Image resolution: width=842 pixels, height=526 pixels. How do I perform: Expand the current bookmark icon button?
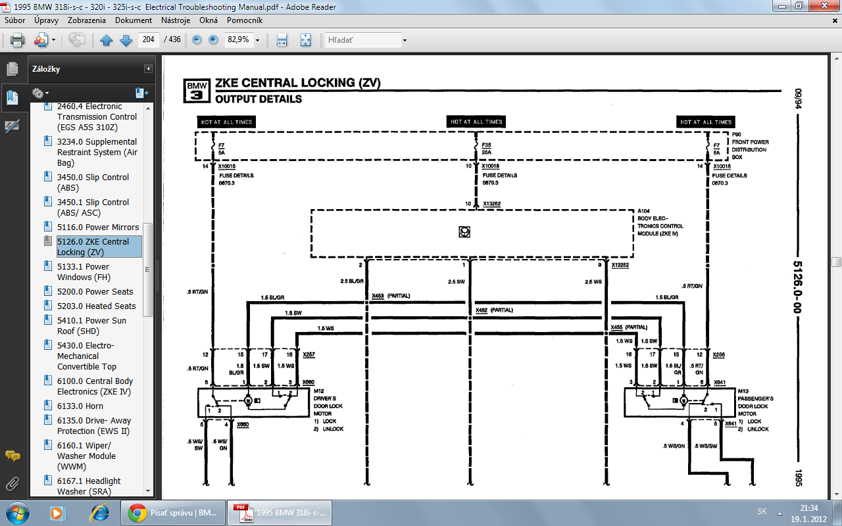point(141,93)
